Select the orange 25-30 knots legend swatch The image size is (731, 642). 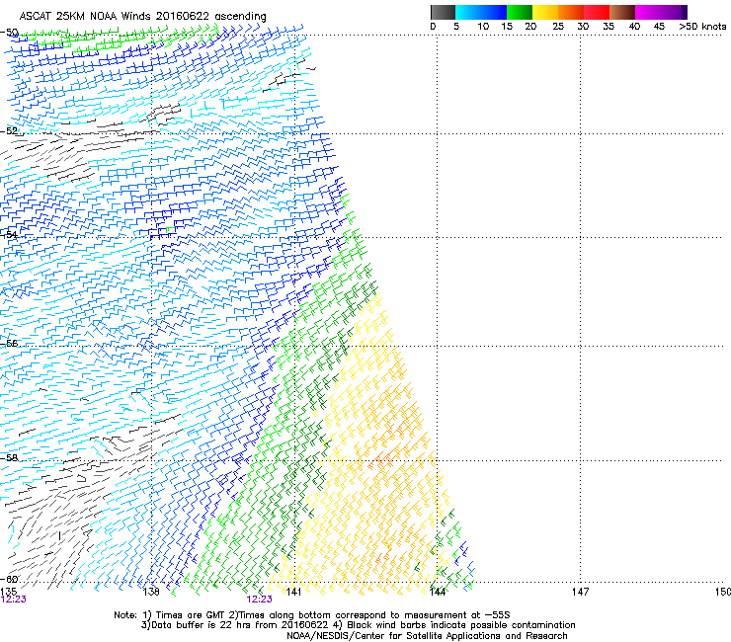[571, 12]
